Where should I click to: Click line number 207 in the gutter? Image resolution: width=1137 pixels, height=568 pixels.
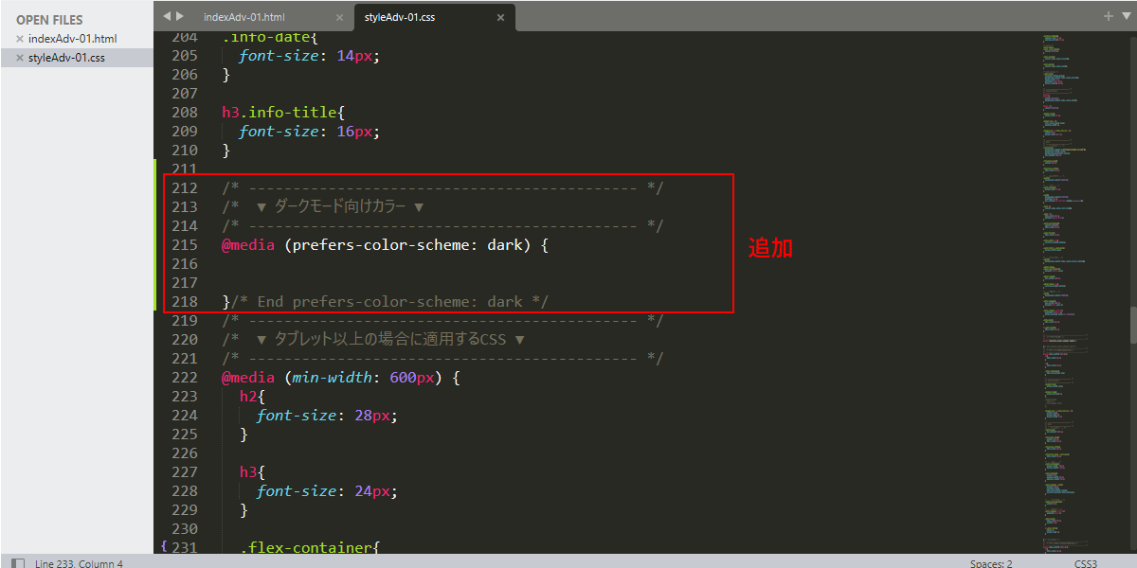click(x=185, y=94)
